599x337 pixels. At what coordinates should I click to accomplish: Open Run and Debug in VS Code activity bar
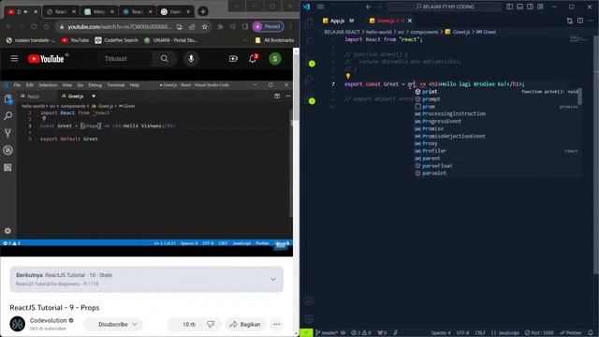(309, 80)
